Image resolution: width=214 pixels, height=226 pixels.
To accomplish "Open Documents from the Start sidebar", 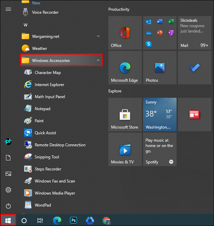I will click(x=8, y=158).
